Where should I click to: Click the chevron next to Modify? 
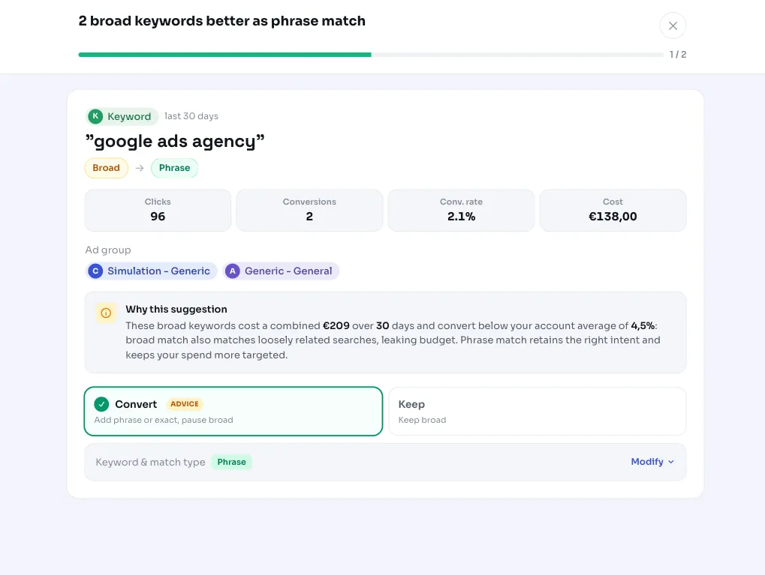click(671, 462)
